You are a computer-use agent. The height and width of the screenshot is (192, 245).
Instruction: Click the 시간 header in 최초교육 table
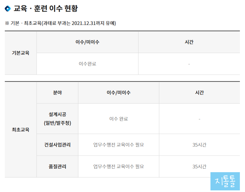click(x=200, y=92)
